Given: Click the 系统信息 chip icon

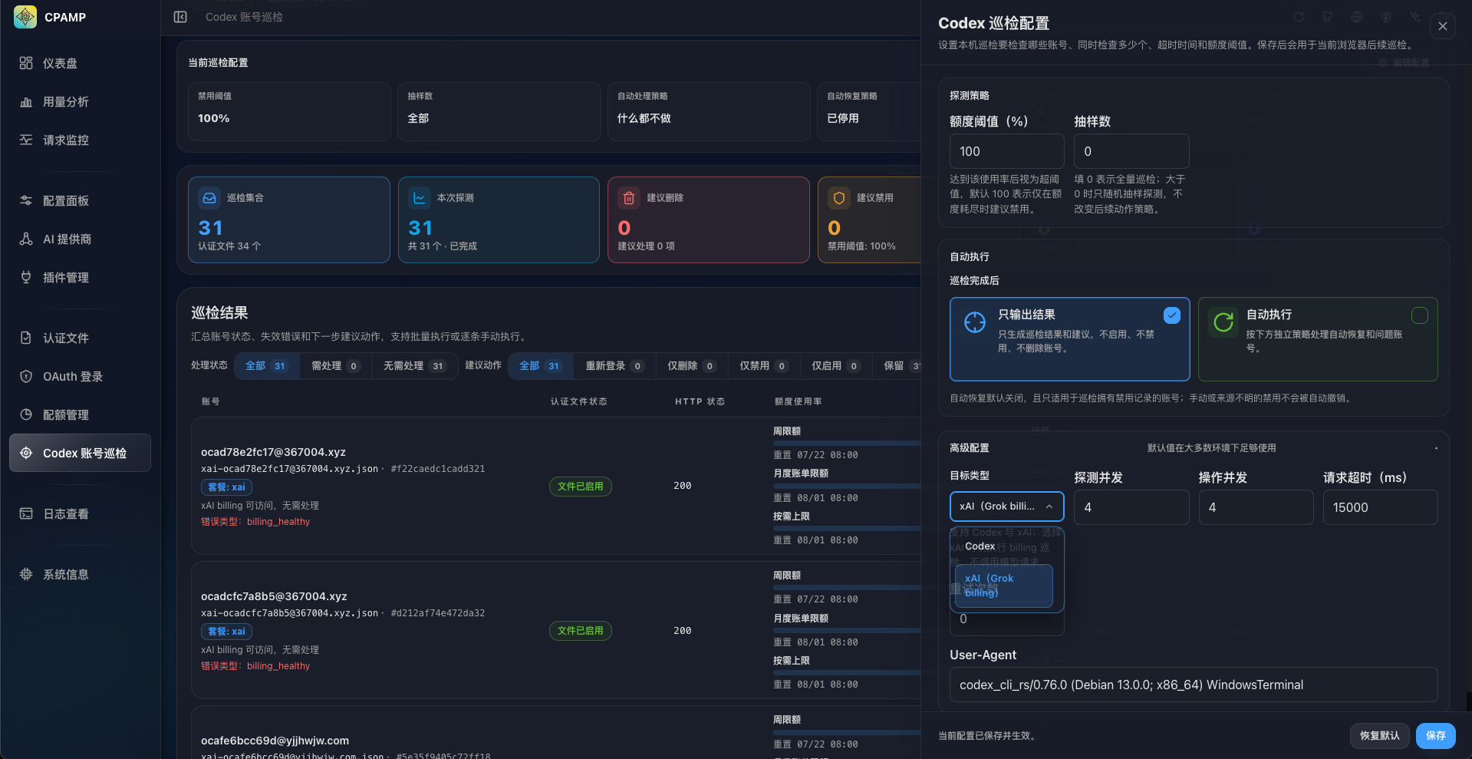Looking at the screenshot, I should (x=26, y=574).
